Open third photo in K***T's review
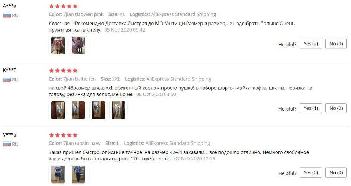 click(98, 110)
